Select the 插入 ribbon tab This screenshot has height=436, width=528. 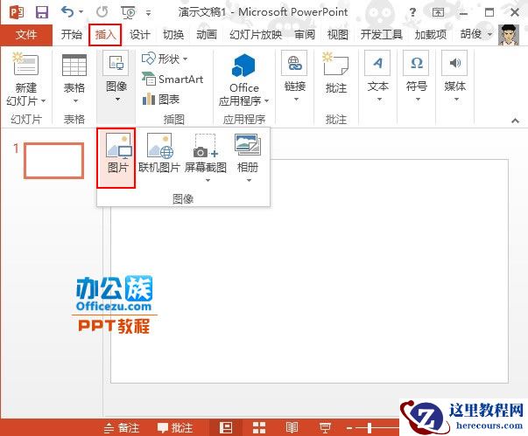pyautogui.click(x=105, y=35)
